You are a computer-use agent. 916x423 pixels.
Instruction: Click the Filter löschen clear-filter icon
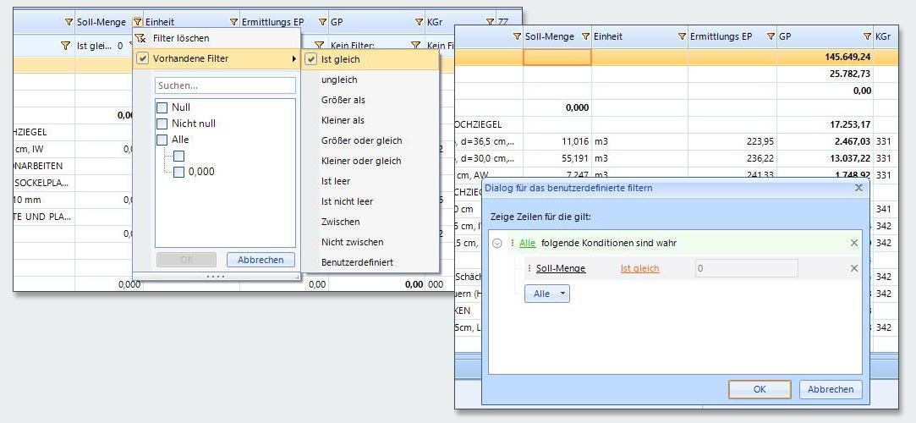click(x=141, y=38)
